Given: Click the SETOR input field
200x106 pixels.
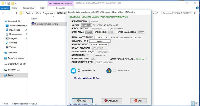Looking at the screenshot, I should point(86,25).
